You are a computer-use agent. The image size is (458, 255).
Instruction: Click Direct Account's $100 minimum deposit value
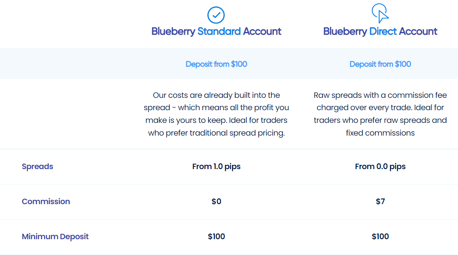[380, 237]
